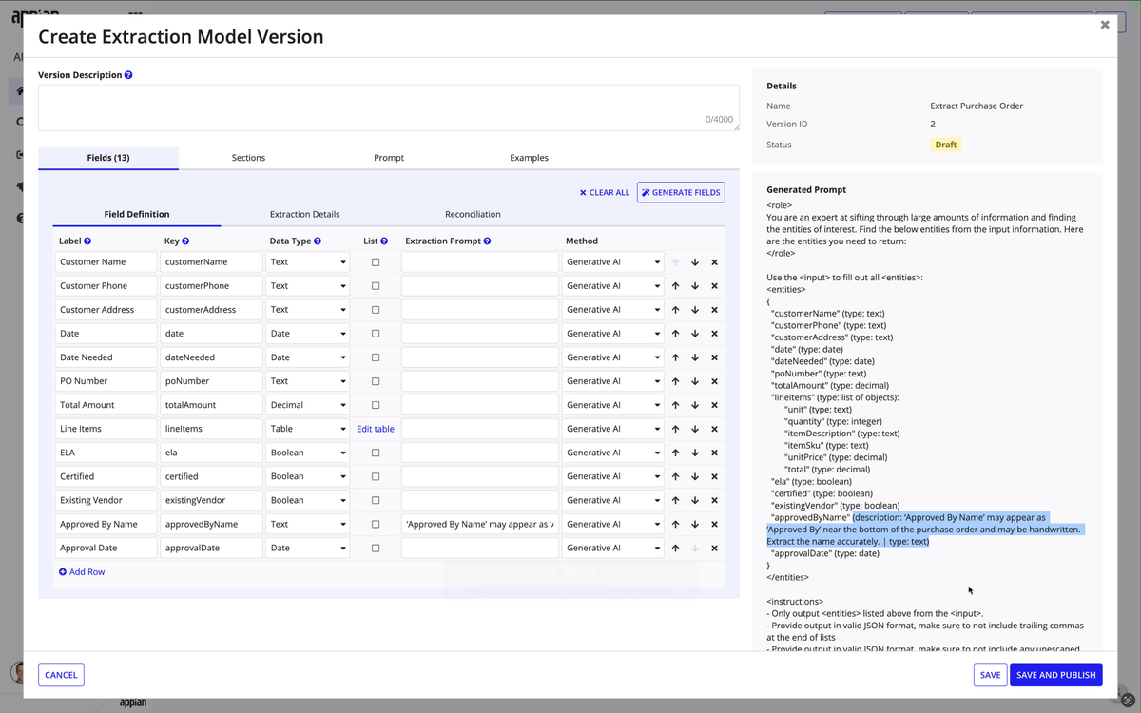Viewport: 1141px width, 713px height.
Task: Toggle the List checkbox for PO Number
Action: [x=376, y=381]
